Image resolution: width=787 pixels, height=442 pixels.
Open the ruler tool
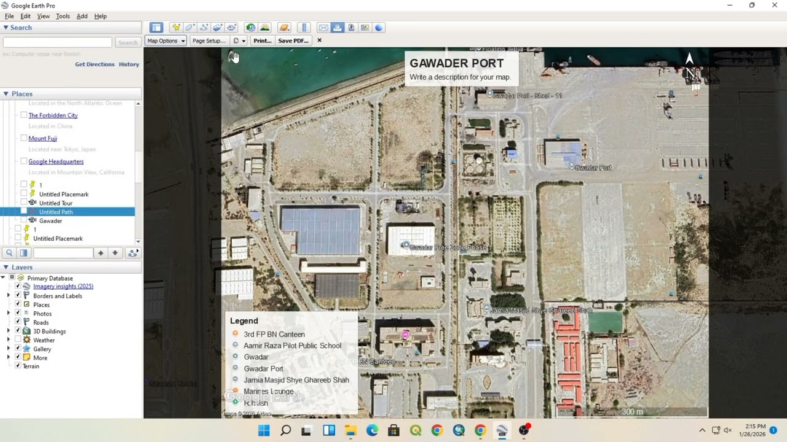(x=304, y=28)
